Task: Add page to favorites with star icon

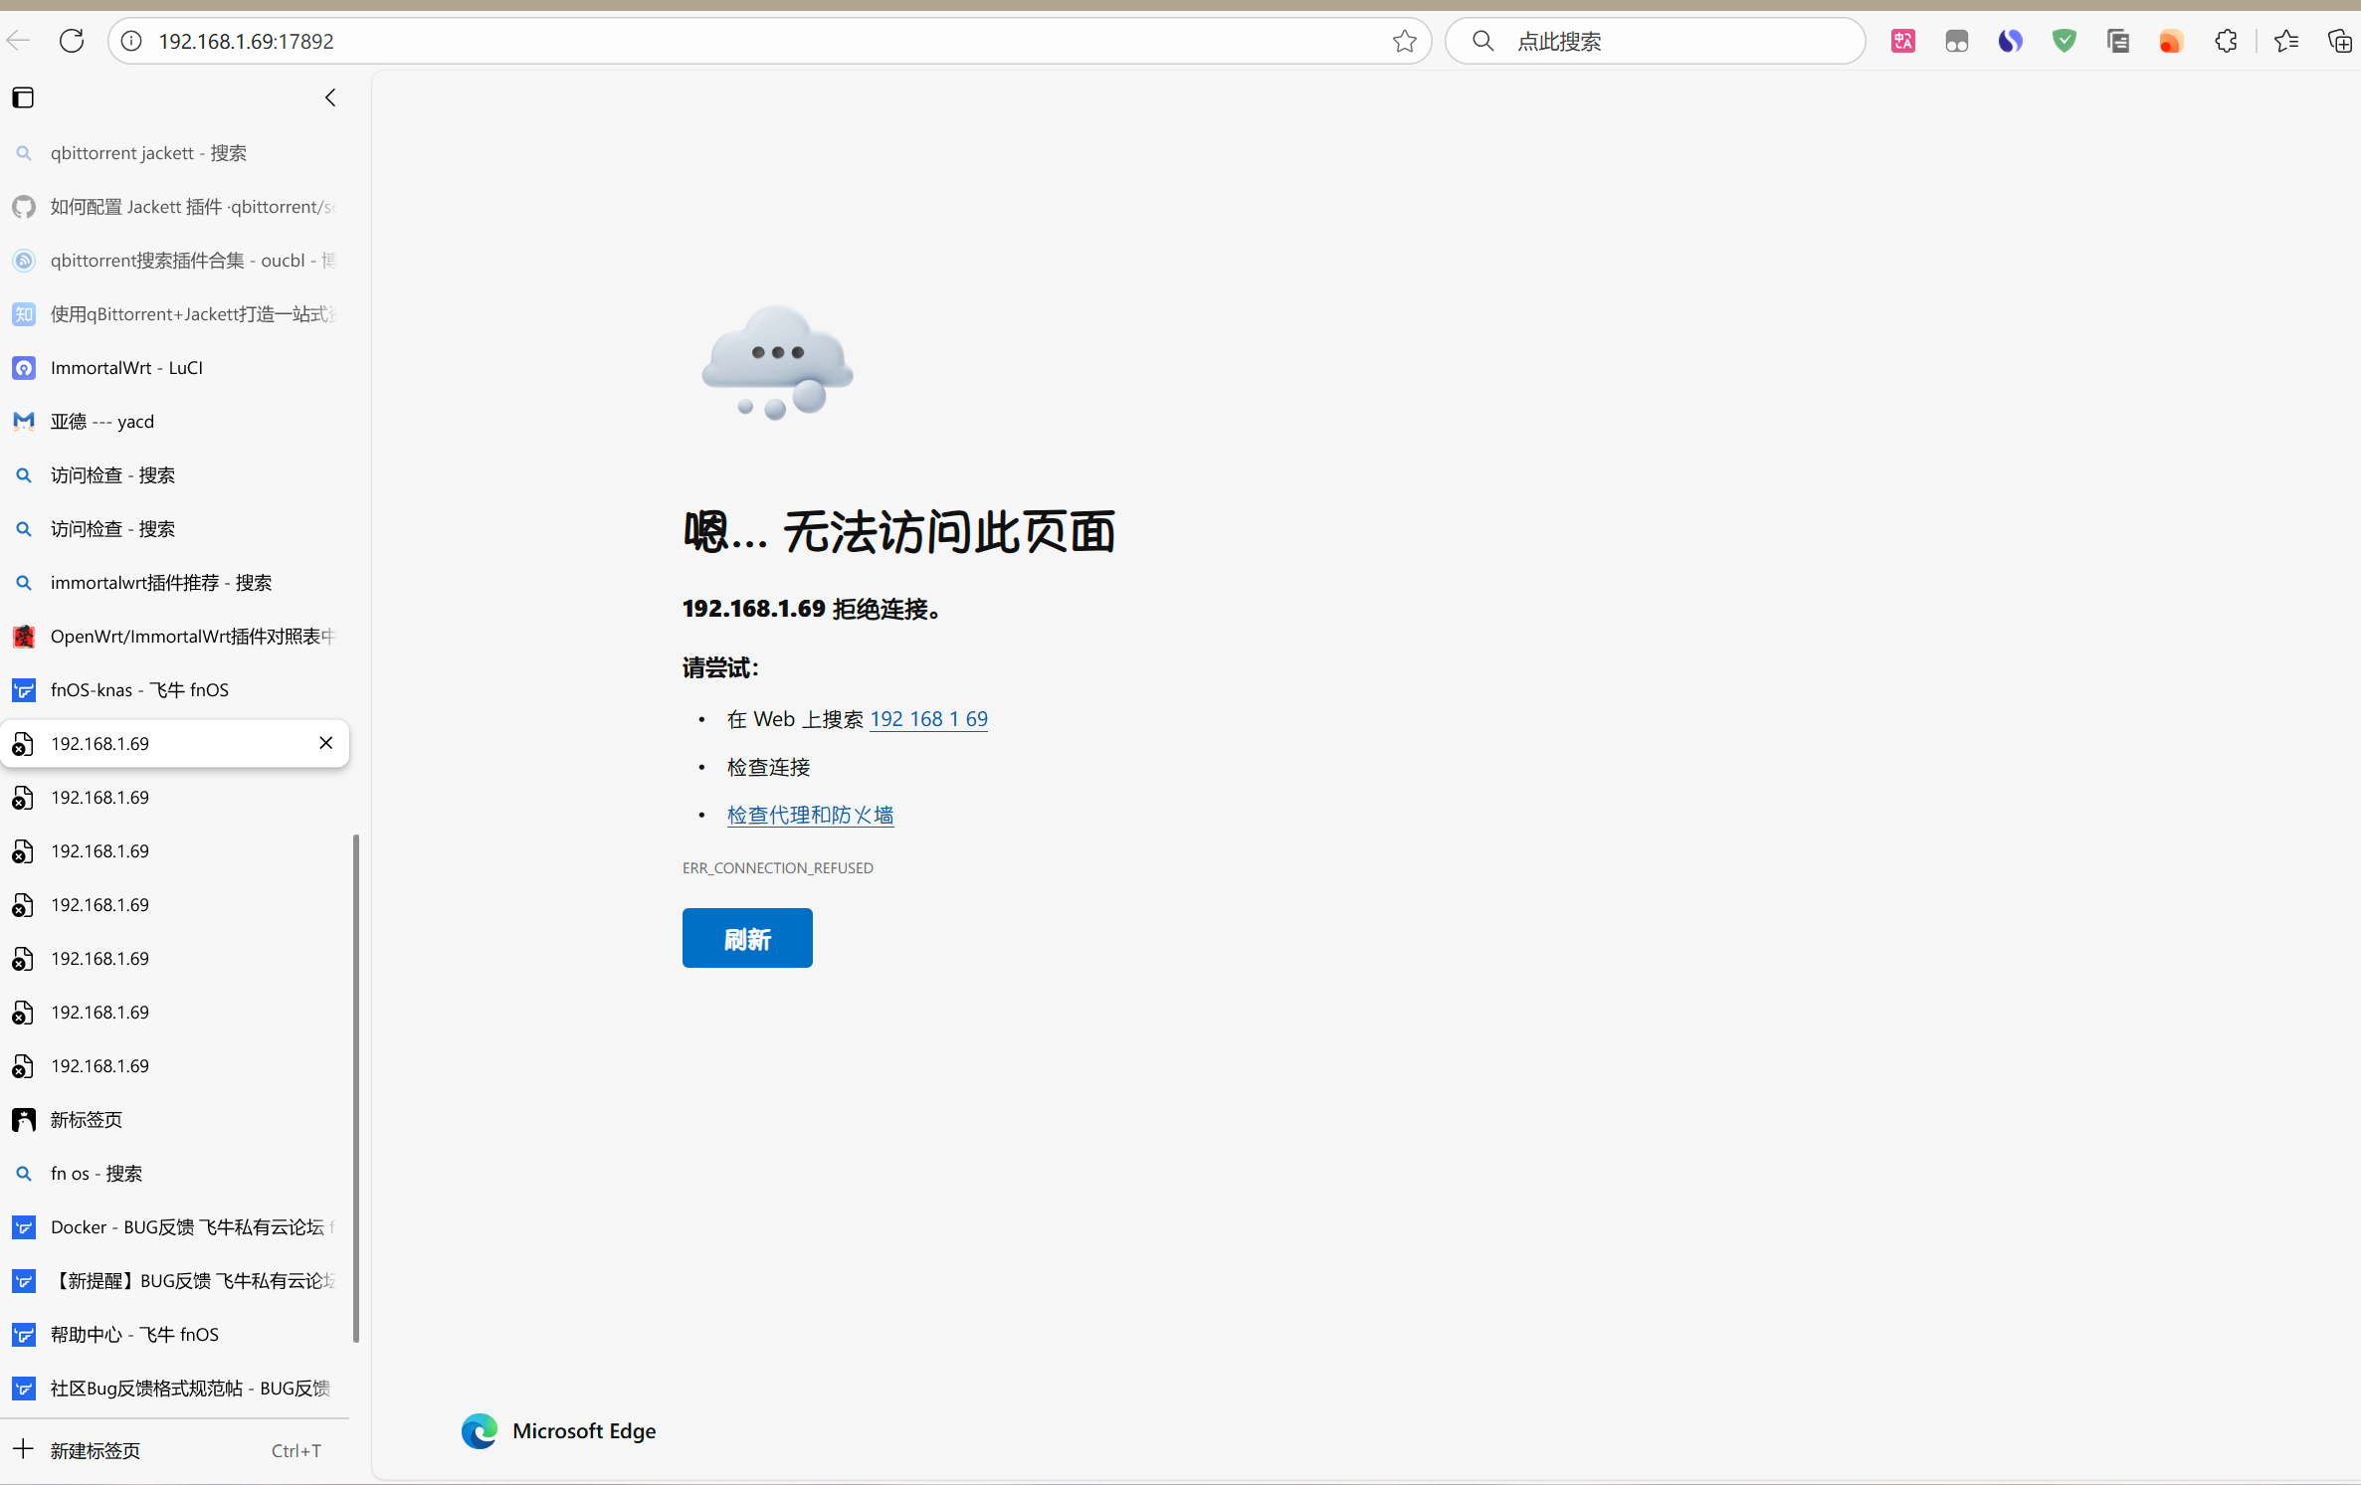Action: pyautogui.click(x=1404, y=41)
